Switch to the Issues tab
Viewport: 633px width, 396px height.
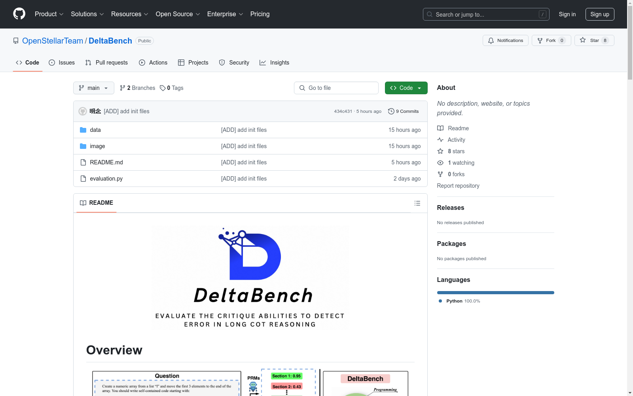pos(62,63)
